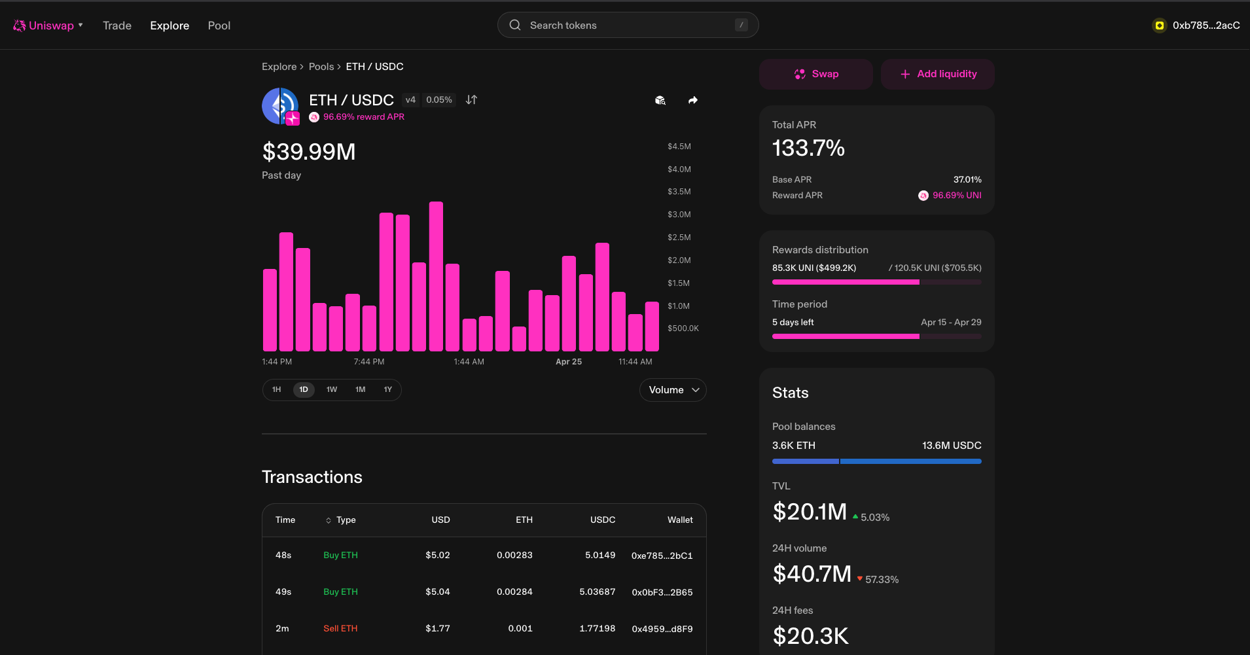Viewport: 1250px width, 655px height.
Task: Click the plus icon in Add liquidity
Action: [x=905, y=75]
